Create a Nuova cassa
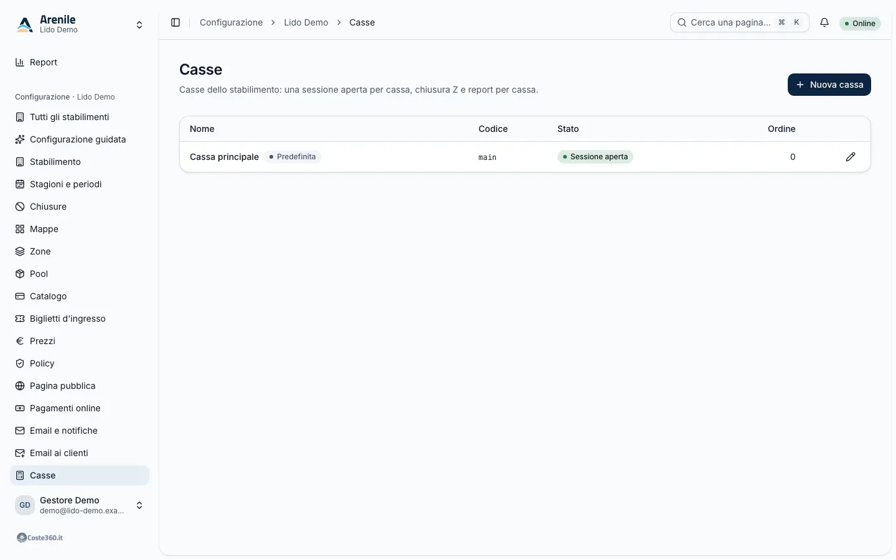 pyautogui.click(x=829, y=85)
